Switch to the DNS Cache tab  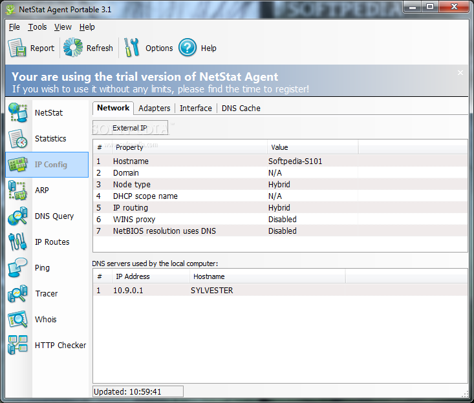(241, 108)
